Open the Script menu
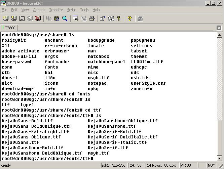 [x=72, y=10]
